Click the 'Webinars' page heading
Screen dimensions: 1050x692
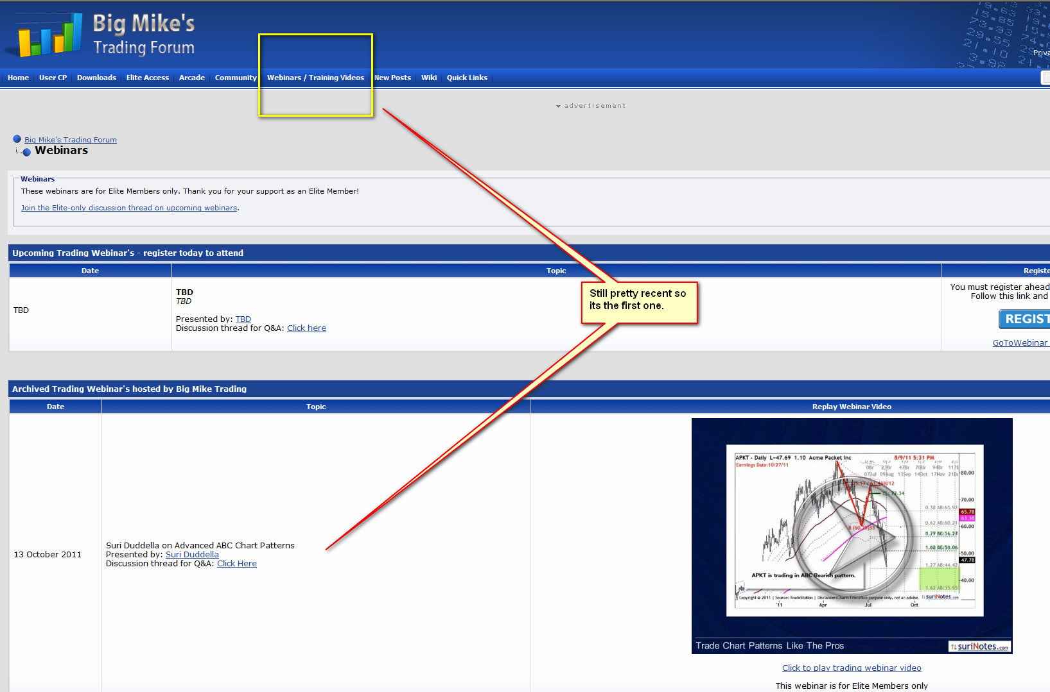click(62, 150)
